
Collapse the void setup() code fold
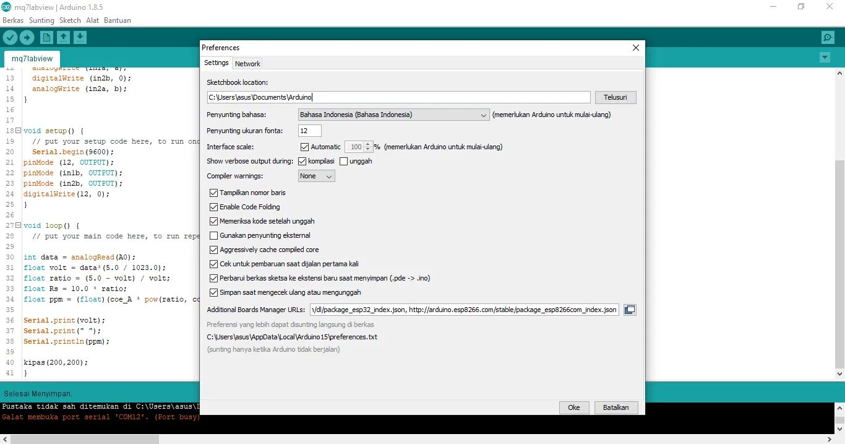(18, 131)
